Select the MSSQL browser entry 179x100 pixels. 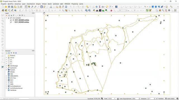(12, 72)
